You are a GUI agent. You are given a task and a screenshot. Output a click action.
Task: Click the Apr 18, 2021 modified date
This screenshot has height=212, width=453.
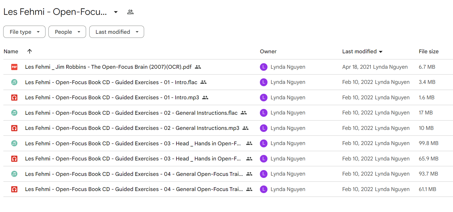pos(357,67)
